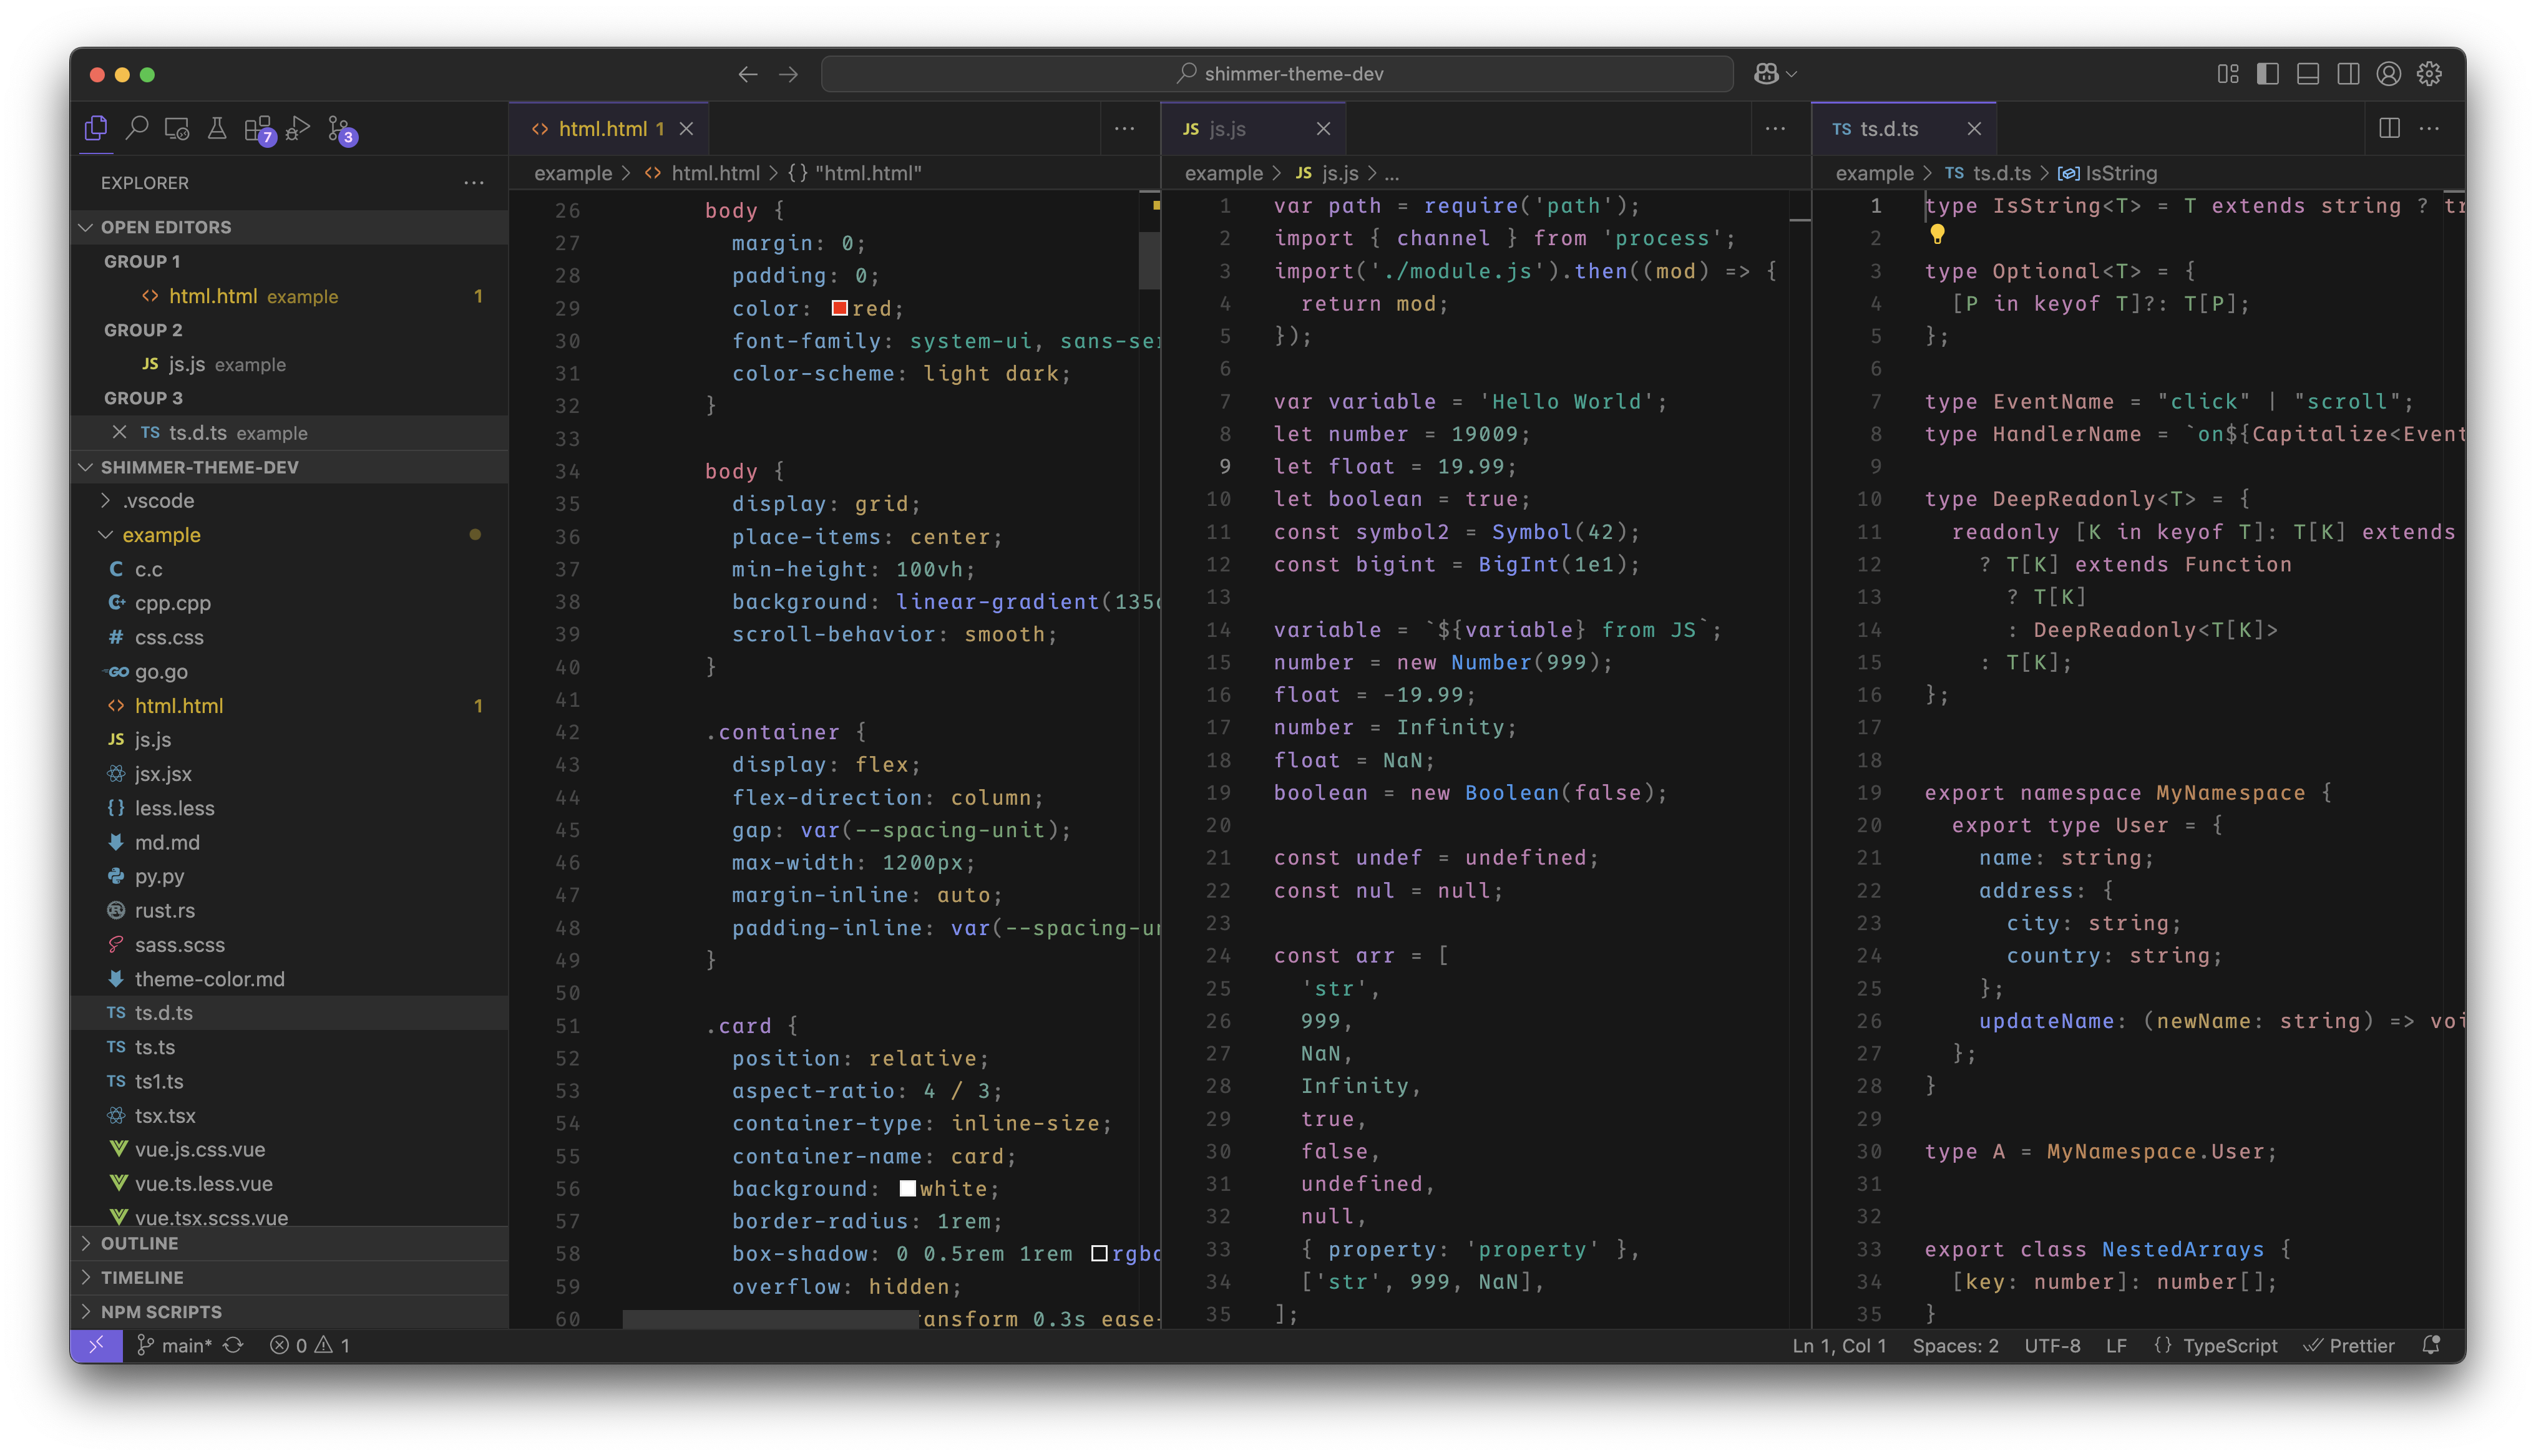Open the notifications bell in status bar
The width and height of the screenshot is (2536, 1456).
[x=2431, y=1345]
